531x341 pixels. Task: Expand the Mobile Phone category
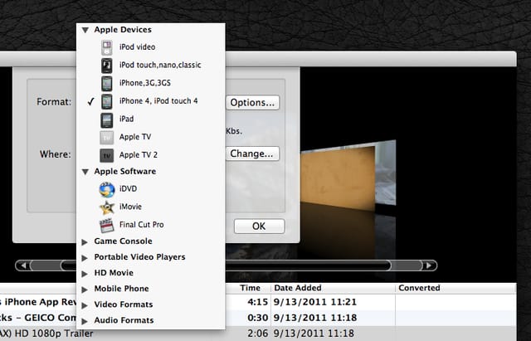pyautogui.click(x=85, y=290)
